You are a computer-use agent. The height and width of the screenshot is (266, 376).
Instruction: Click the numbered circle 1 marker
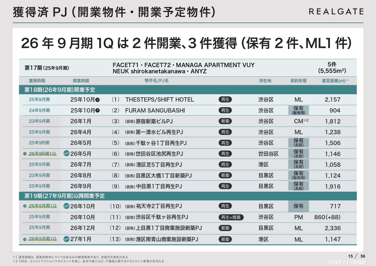click(x=25, y=154)
